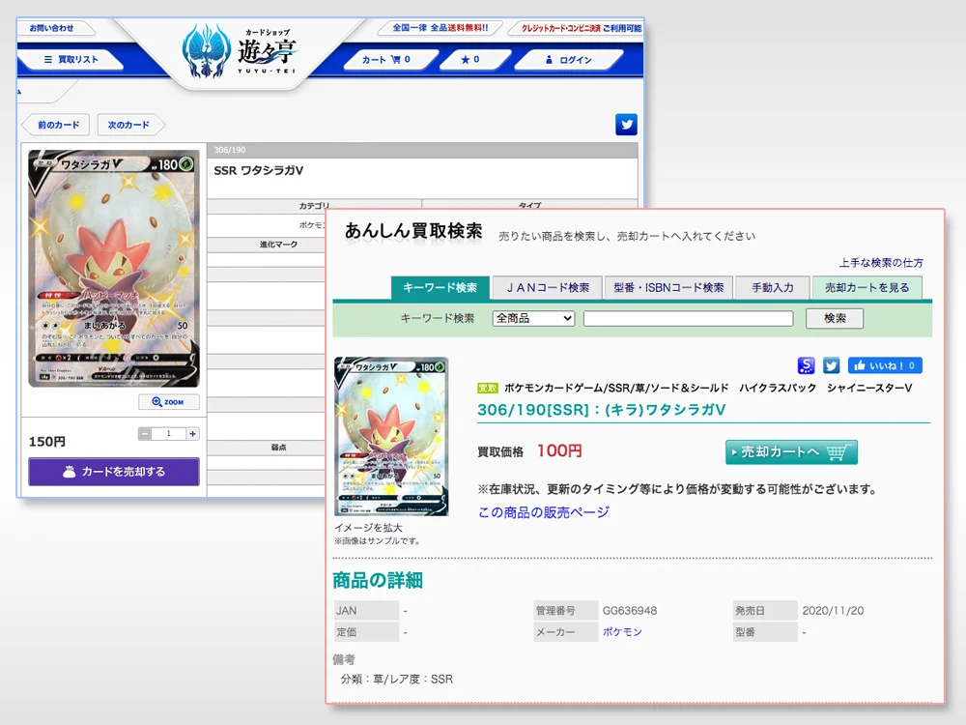Click the management number GG636948
This screenshot has height=725, width=966.
point(630,611)
